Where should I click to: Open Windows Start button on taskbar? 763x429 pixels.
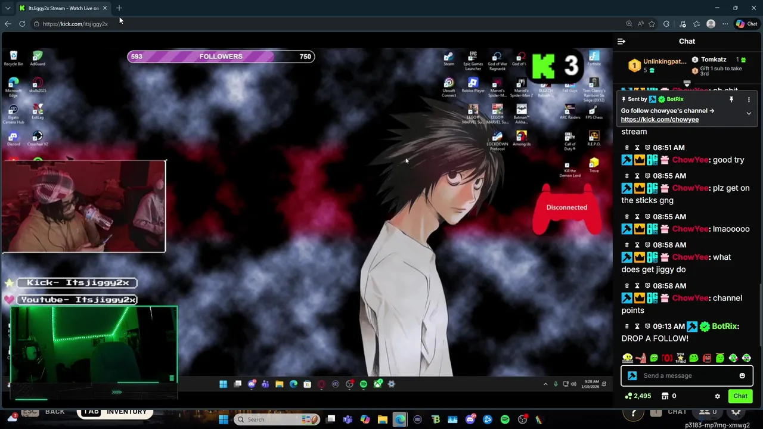click(x=223, y=419)
